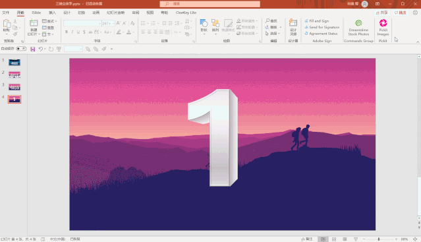
Task: Click the Center align paragraph icon
Action: pos(150,32)
